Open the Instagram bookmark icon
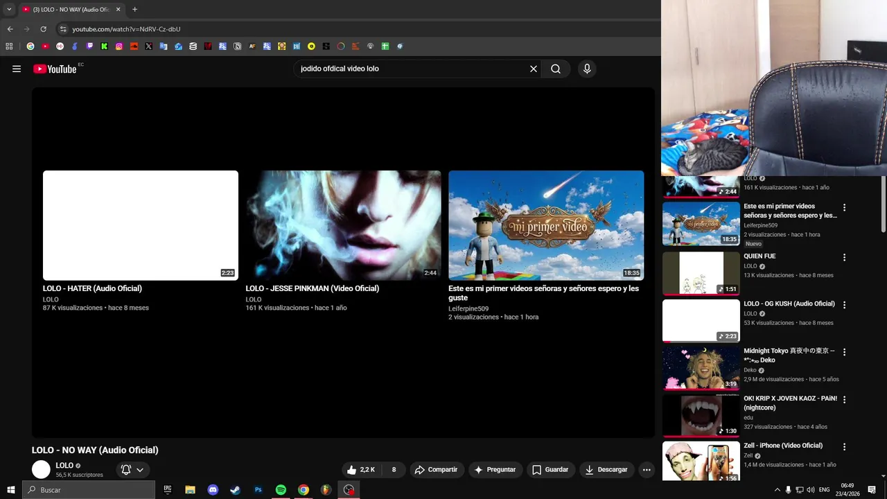887x499 pixels. coord(119,46)
